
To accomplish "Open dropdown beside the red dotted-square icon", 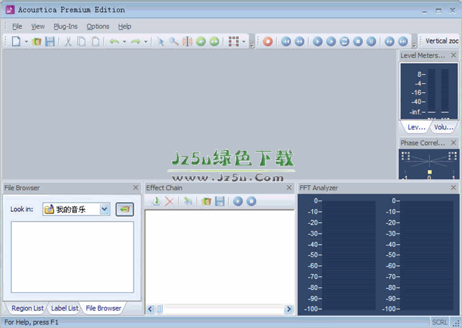I will point(244,41).
